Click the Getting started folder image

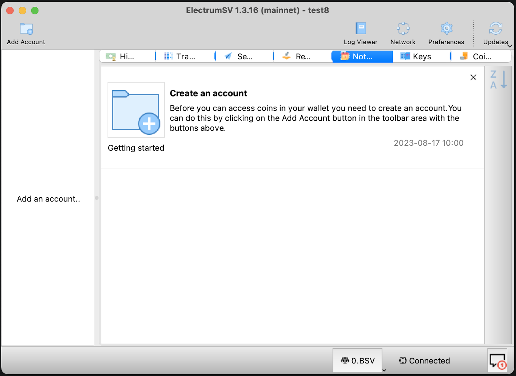[x=136, y=110]
